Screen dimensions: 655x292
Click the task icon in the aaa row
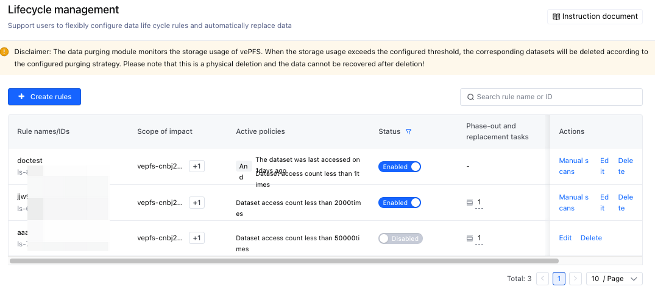470,238
